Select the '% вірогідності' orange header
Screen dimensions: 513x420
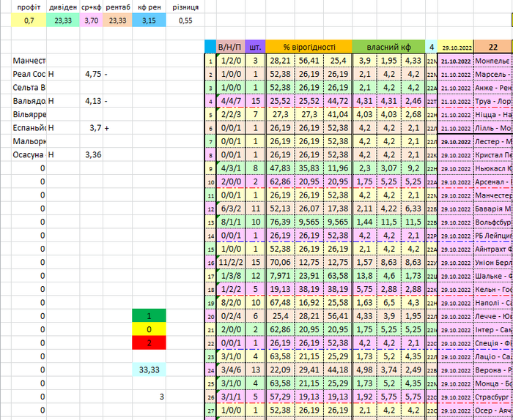click(x=309, y=48)
